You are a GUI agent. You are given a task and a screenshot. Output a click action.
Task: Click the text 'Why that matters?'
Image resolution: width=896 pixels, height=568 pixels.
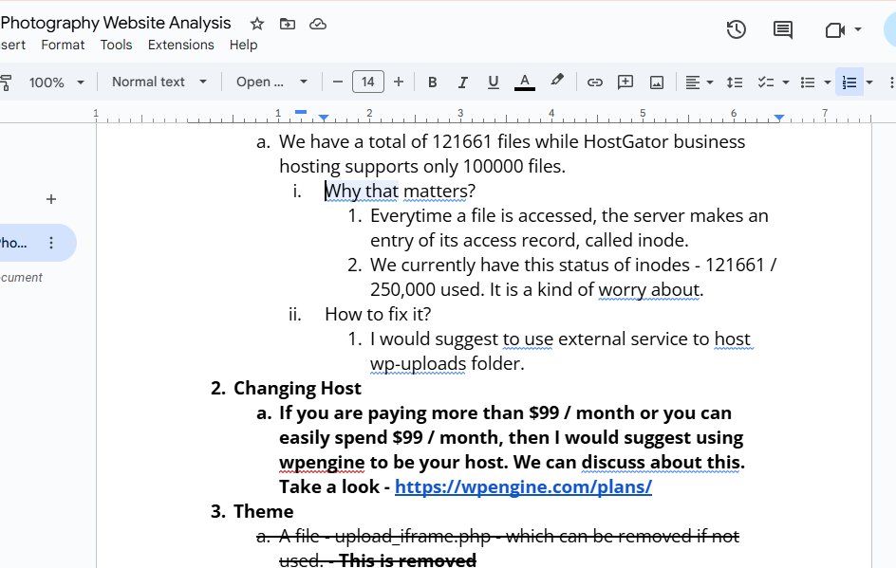point(400,191)
